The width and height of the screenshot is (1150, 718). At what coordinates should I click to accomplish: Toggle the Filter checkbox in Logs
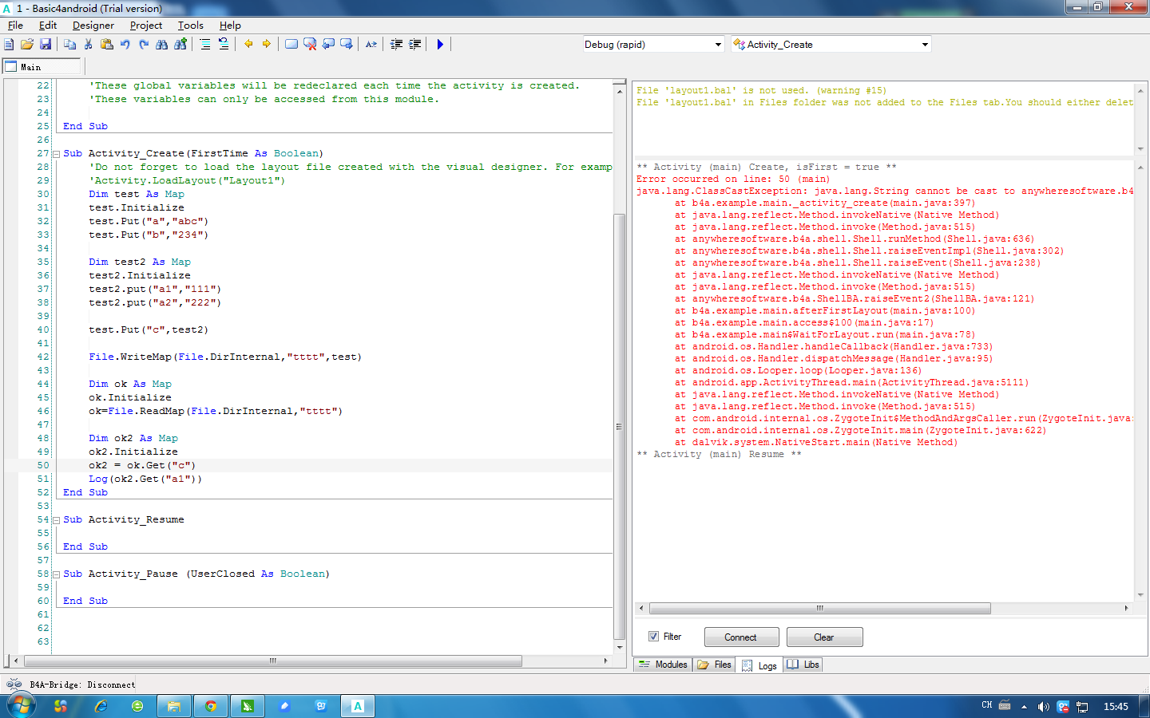(x=654, y=637)
